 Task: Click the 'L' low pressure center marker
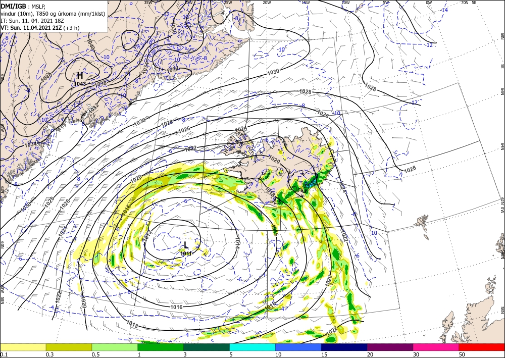point(186,245)
